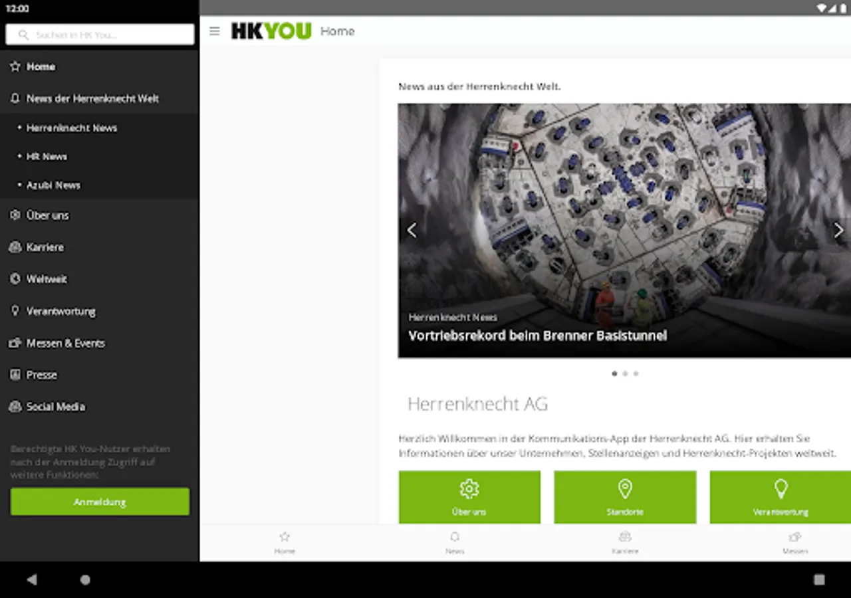Click the Über uns sidebar icon
The height and width of the screenshot is (598, 851).
15,215
